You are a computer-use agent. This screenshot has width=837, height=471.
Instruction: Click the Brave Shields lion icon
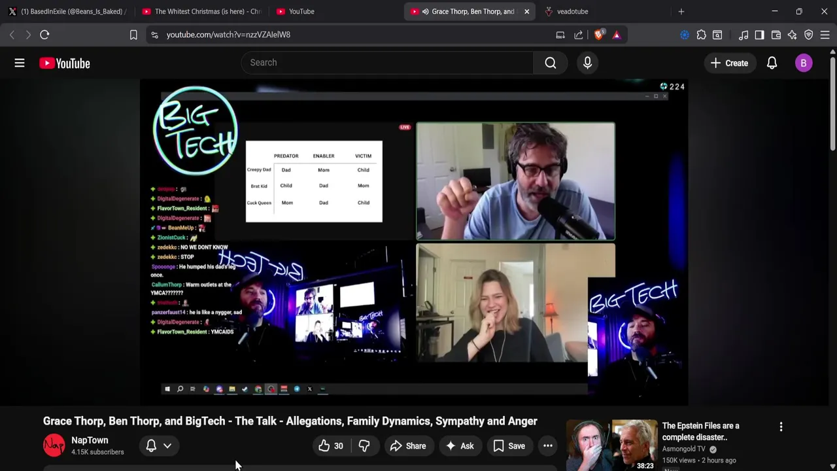point(598,35)
